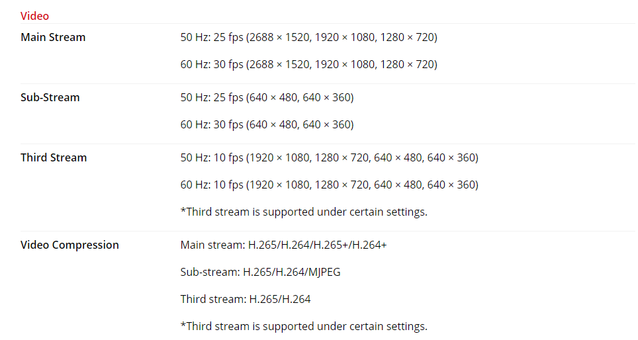Click the Video Compression label

69,245
